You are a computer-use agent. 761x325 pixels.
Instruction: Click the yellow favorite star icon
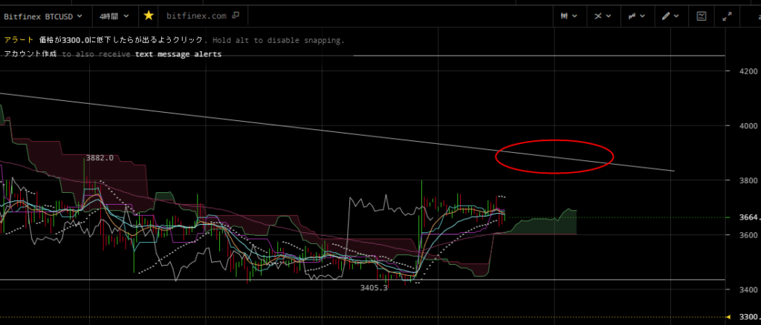pyautogui.click(x=149, y=15)
